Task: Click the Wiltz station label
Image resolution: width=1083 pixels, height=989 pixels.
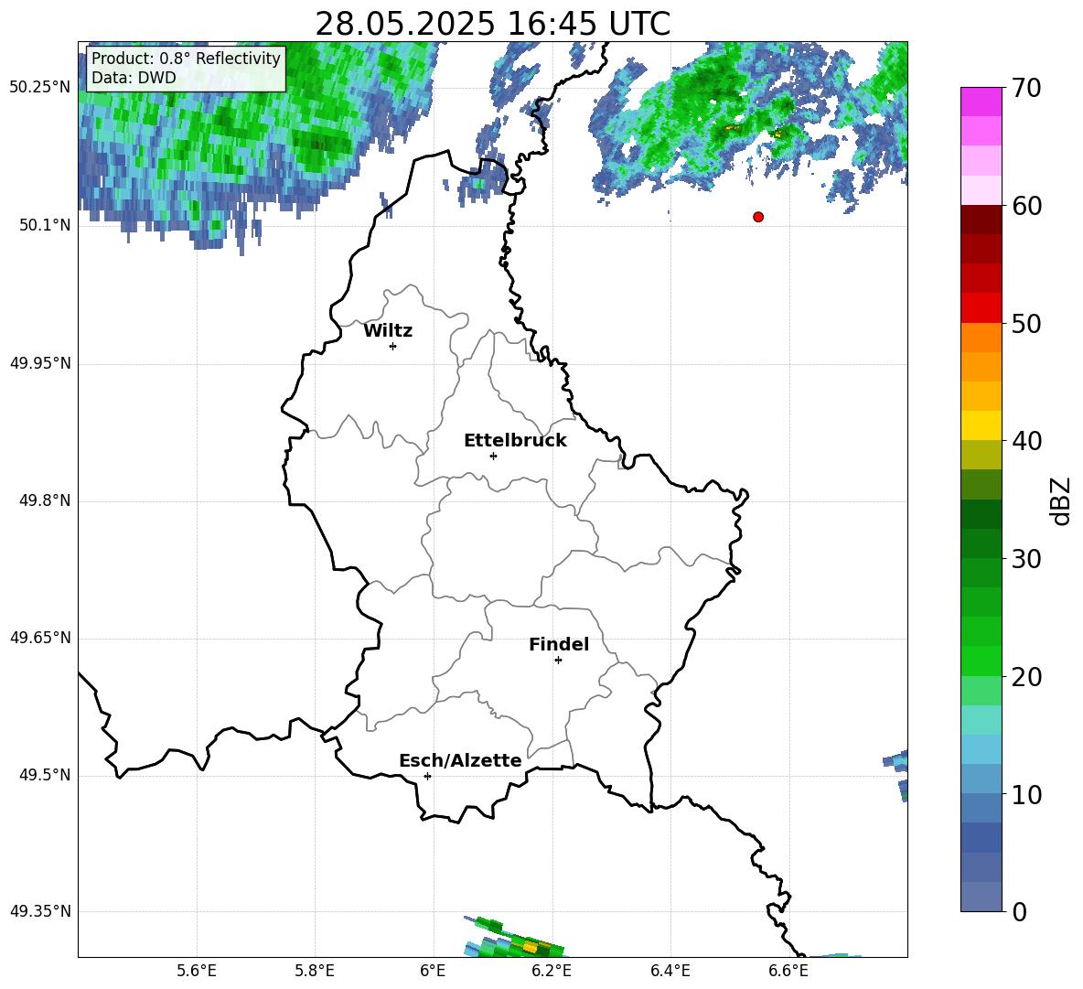Action: coord(388,331)
